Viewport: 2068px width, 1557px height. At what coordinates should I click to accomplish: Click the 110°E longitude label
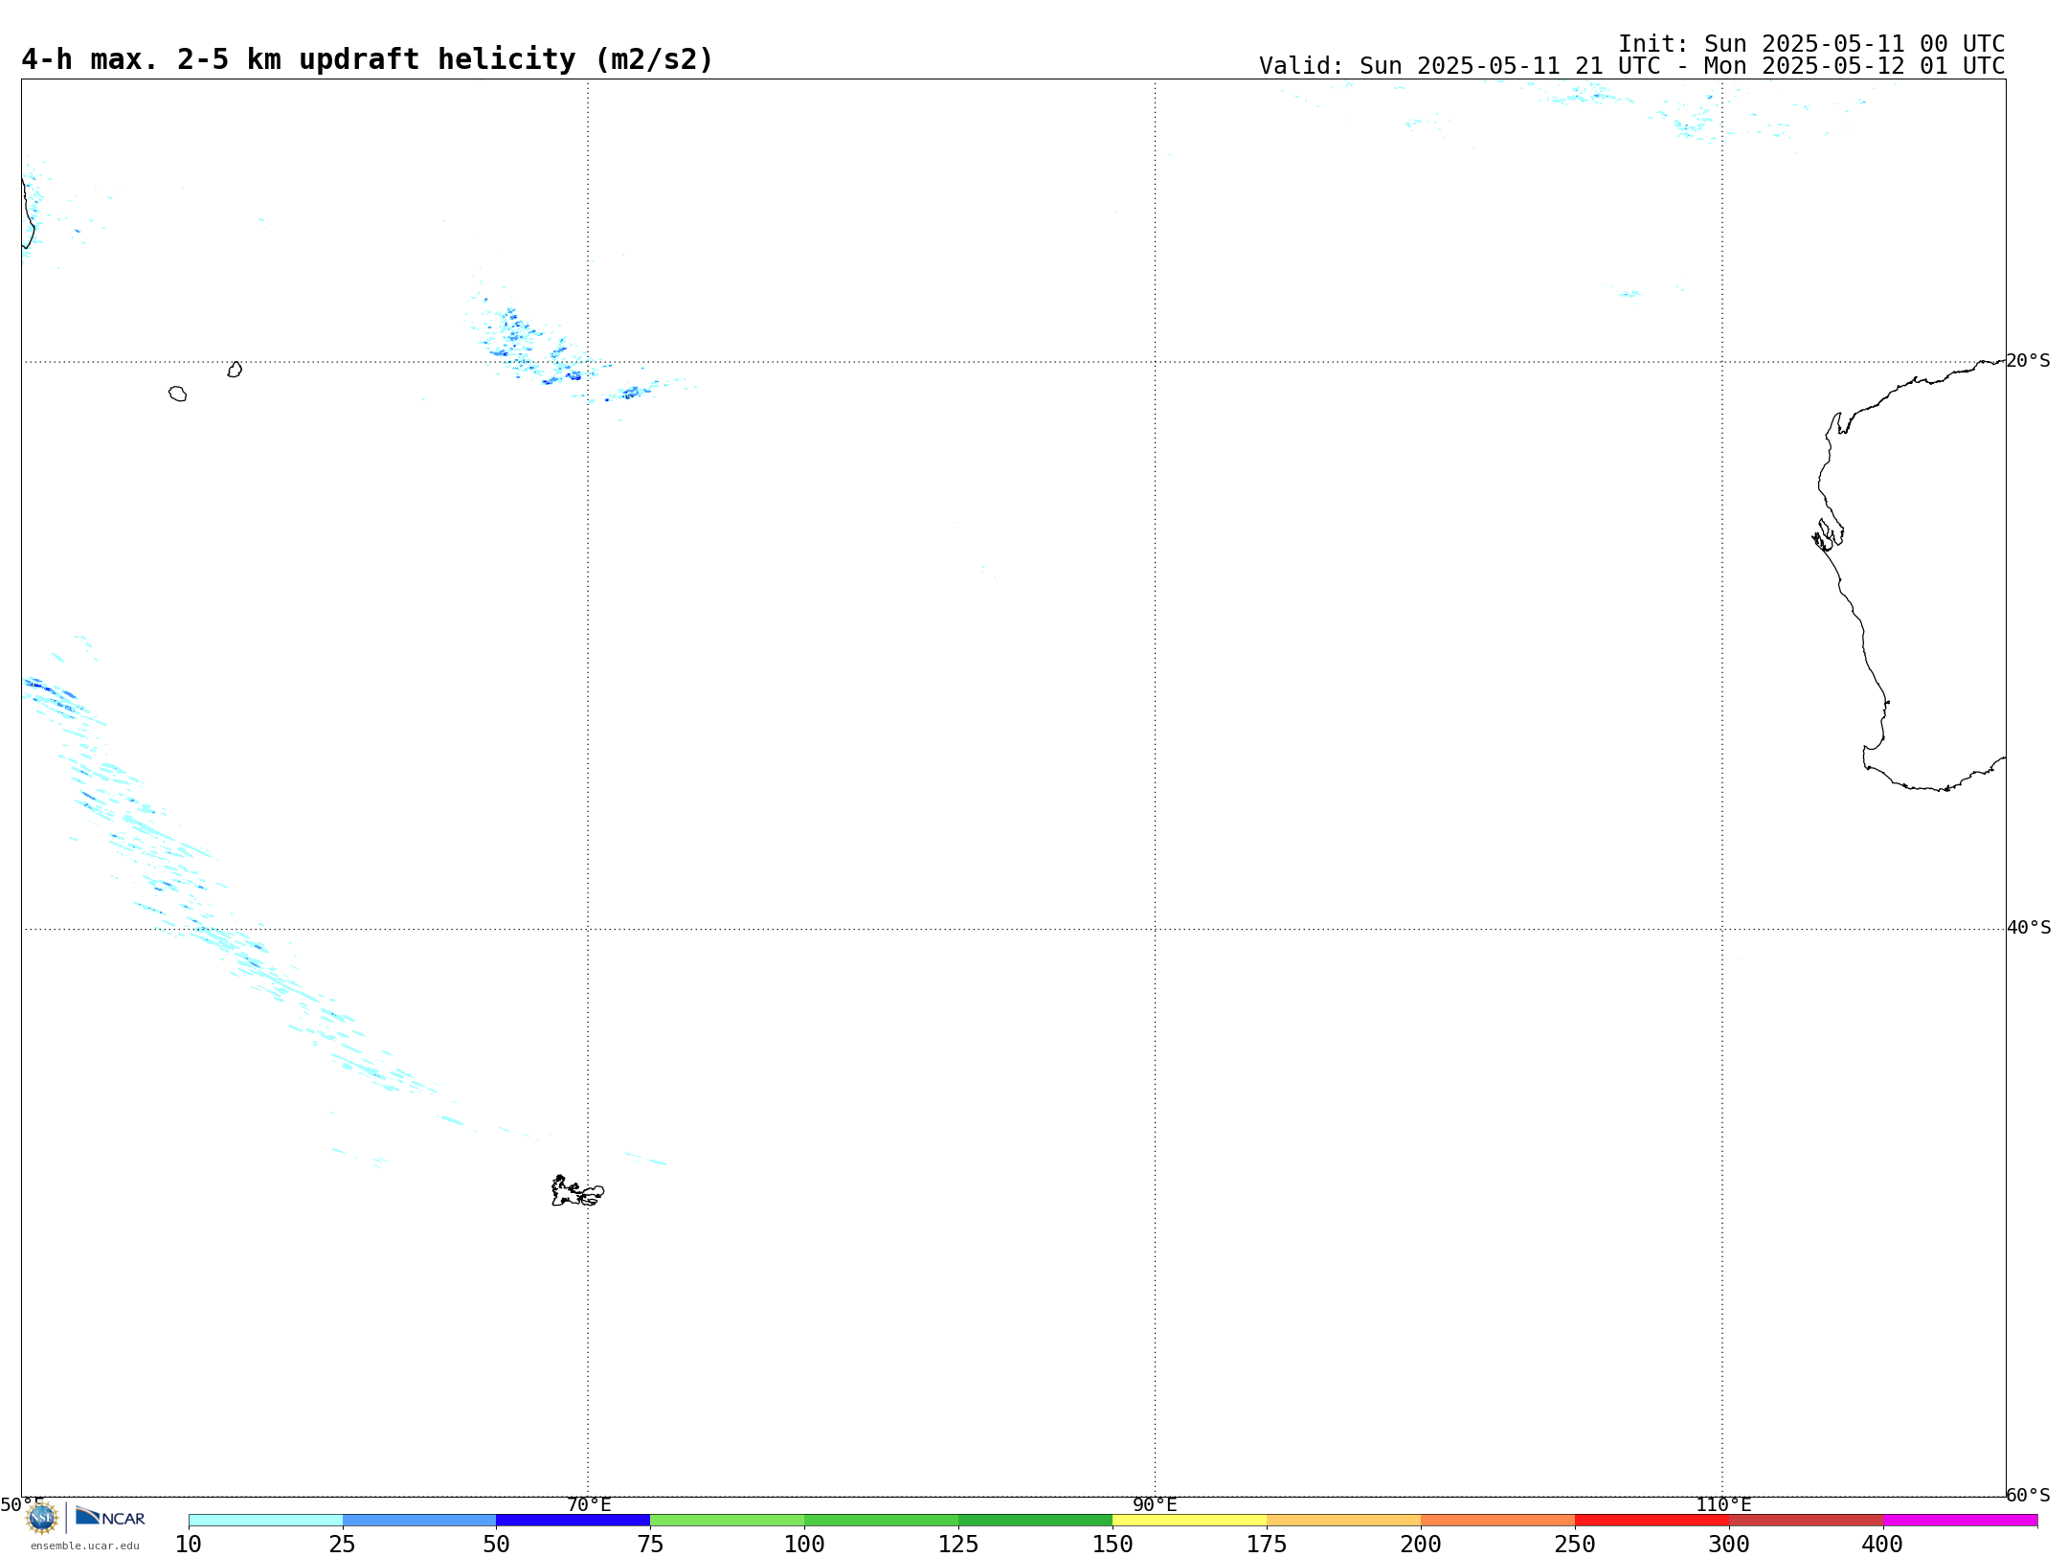1723,1504
